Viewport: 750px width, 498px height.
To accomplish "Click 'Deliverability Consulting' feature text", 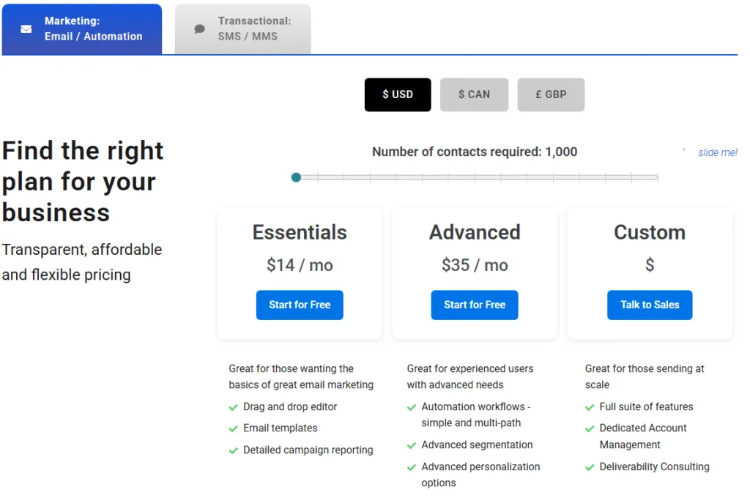I will coord(654,467).
